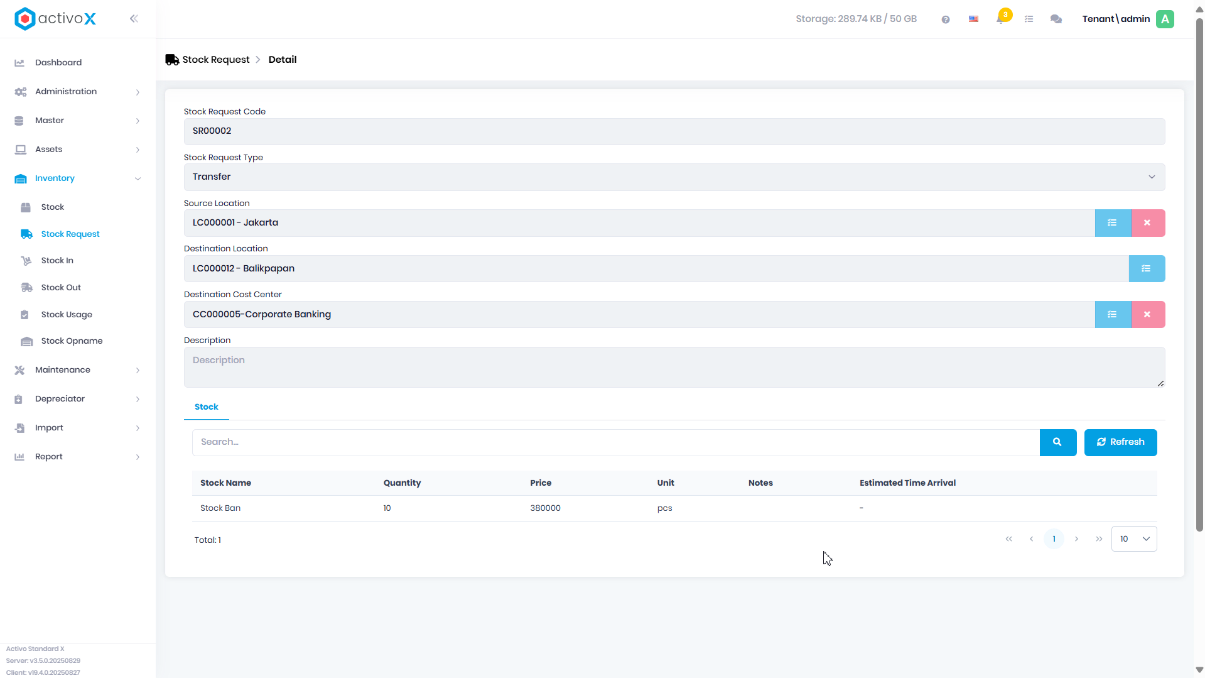Viewport: 1205px width, 678px height.
Task: Expand the Import menu
Action: [78, 428]
